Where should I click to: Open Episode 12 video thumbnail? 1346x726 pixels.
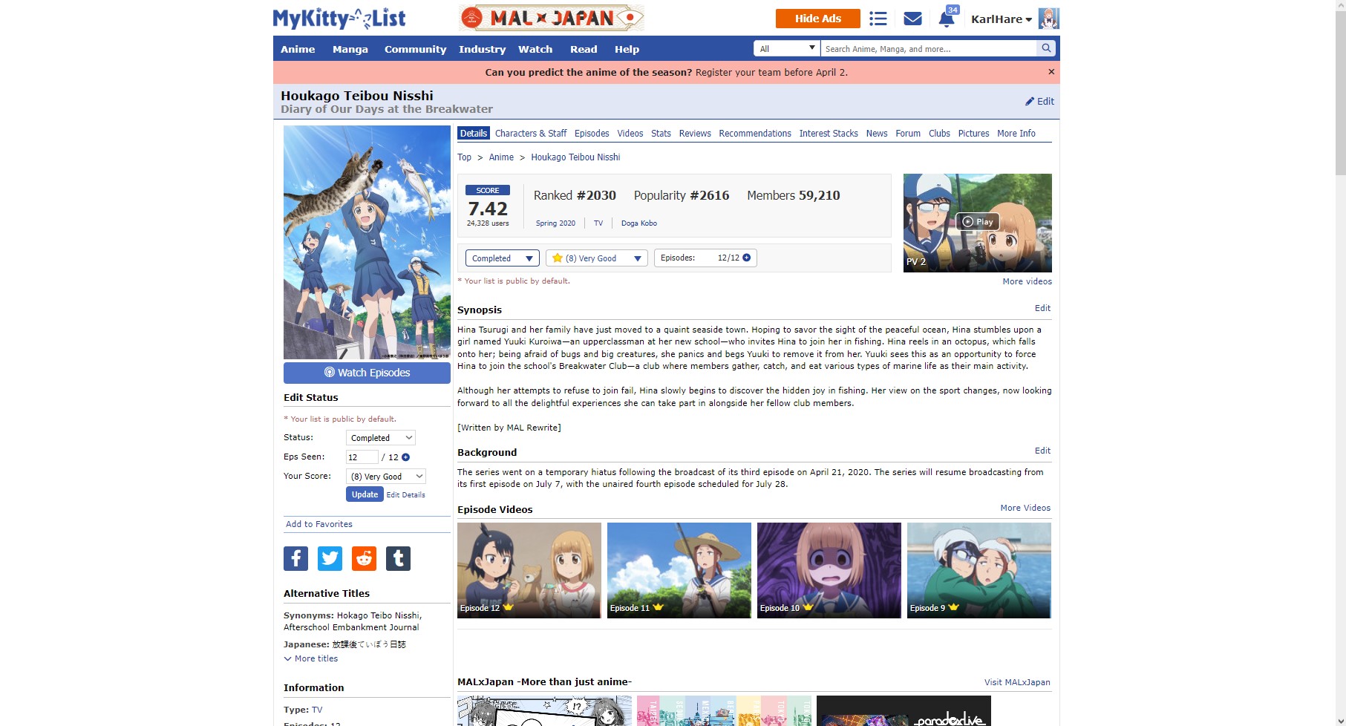click(x=529, y=570)
